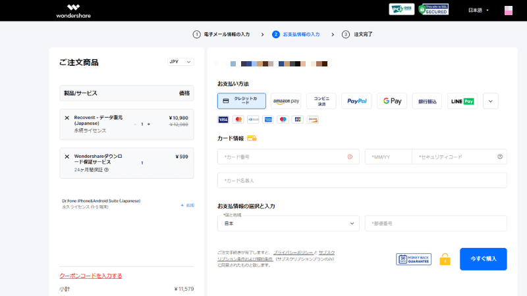Screen dimensions: 527x296
Task: Select コンビニ決済 payment method
Action: click(321, 101)
